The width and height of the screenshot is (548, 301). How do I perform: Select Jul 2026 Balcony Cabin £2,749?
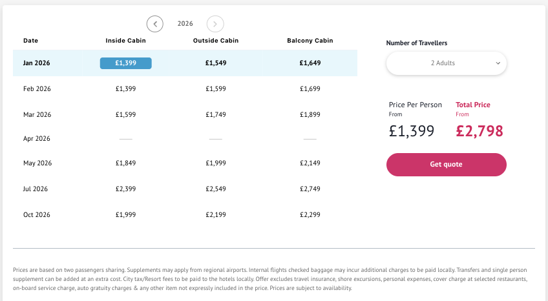click(x=310, y=189)
